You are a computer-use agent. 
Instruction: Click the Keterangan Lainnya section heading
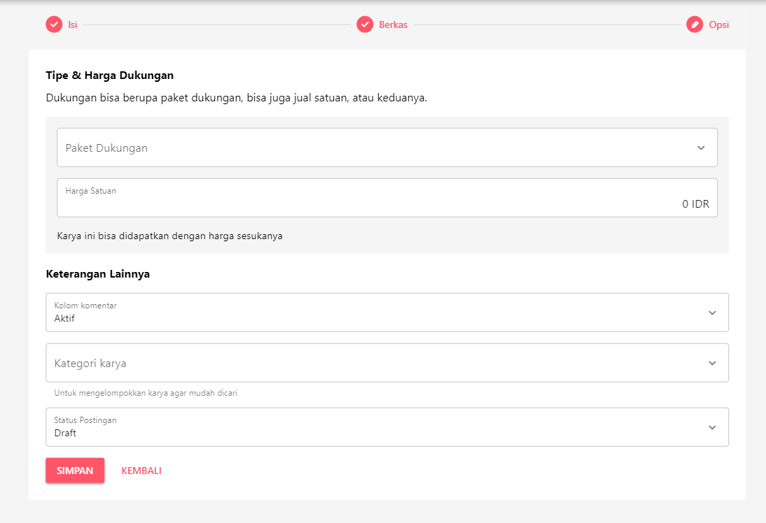point(97,273)
